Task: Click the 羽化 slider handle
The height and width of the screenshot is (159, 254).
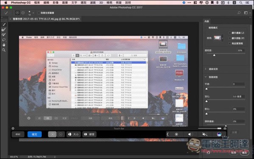Action: click(206, 101)
